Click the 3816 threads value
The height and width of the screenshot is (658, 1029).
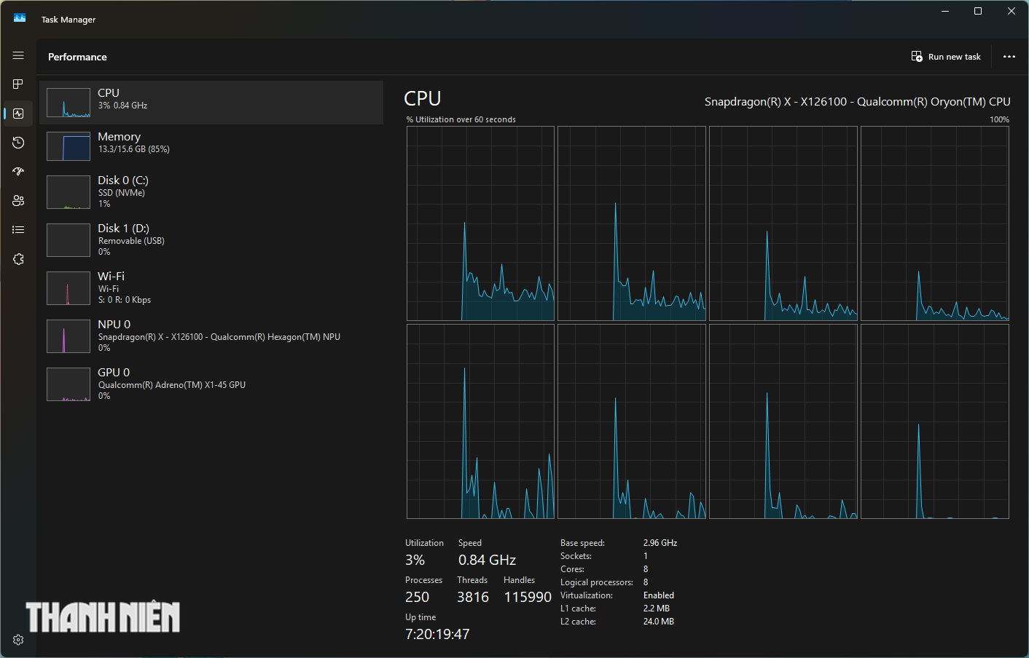click(473, 597)
